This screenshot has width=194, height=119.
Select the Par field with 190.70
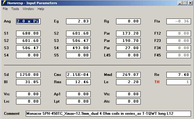pyautogui.click(x=128, y=41)
